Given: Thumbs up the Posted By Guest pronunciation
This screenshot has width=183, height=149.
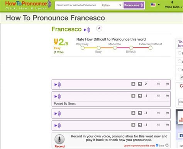Looking at the screenshot, I should pos(133,96).
